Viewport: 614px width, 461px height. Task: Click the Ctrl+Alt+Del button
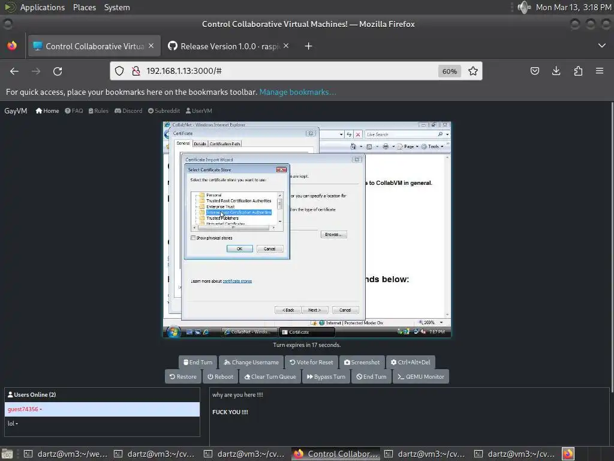pyautogui.click(x=410, y=362)
